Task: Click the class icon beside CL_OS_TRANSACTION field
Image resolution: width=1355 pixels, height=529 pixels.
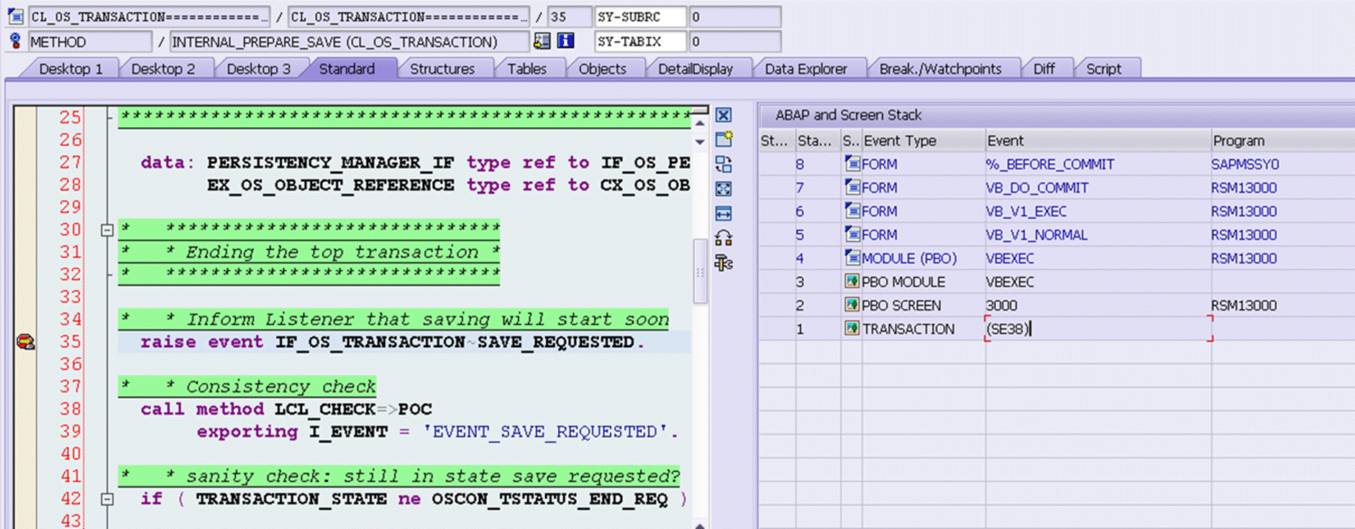Action: point(16,16)
